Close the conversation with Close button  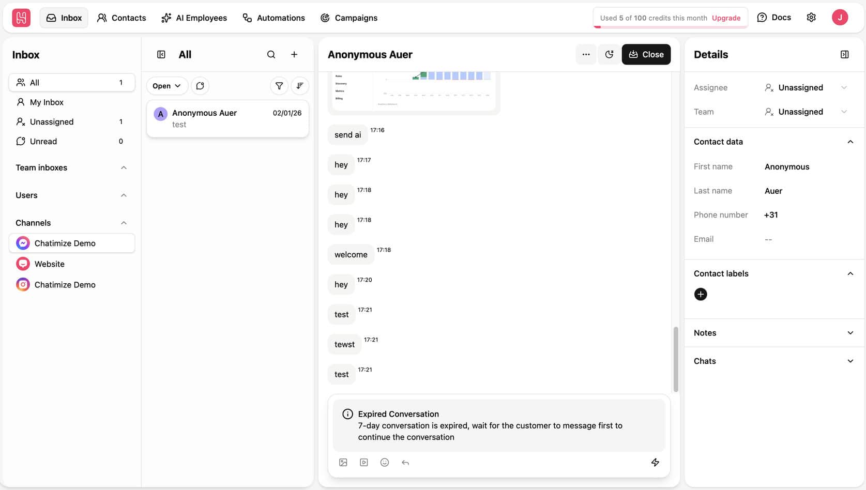tap(646, 55)
